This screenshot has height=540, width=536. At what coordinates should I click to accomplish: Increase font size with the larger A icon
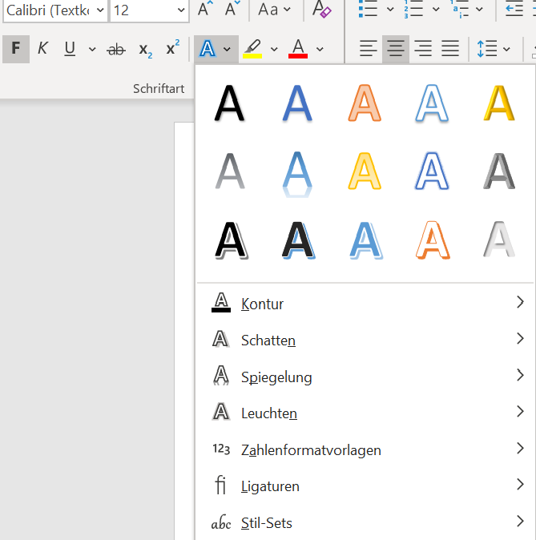pos(205,10)
